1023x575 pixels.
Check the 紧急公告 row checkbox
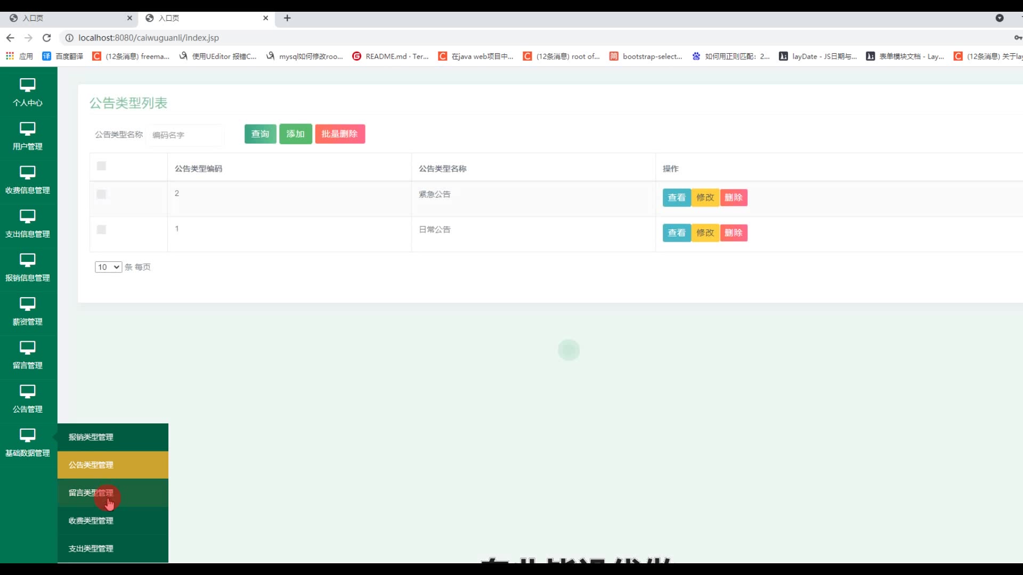(101, 194)
